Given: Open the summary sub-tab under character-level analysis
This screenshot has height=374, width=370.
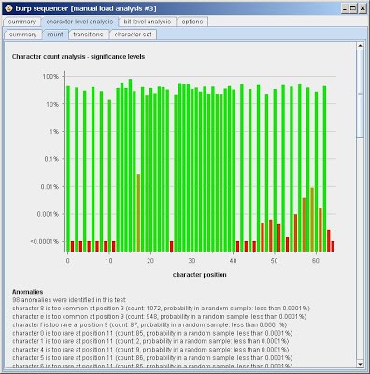Looking at the screenshot, I should tap(22, 35).
